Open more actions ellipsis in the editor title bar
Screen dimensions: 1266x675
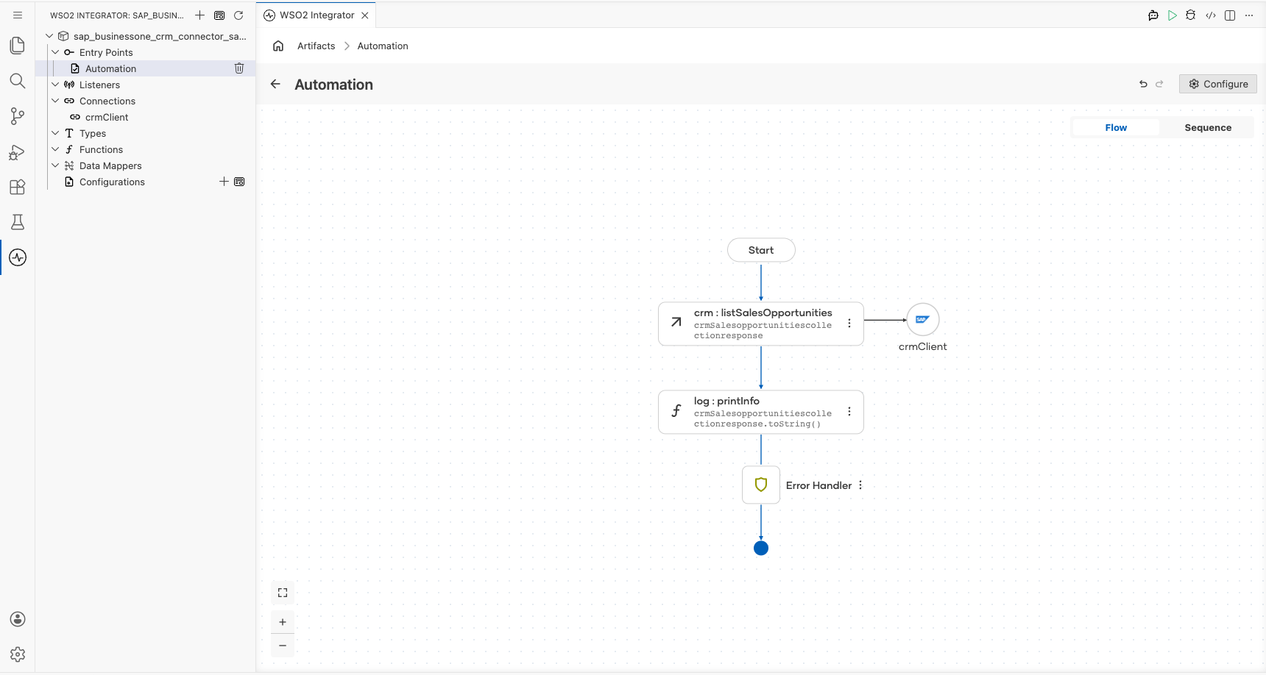[x=1249, y=15]
